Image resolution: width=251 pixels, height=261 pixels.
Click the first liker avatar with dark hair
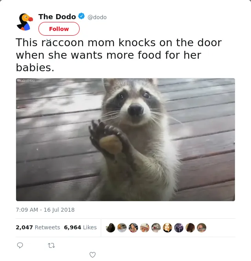coord(111,227)
